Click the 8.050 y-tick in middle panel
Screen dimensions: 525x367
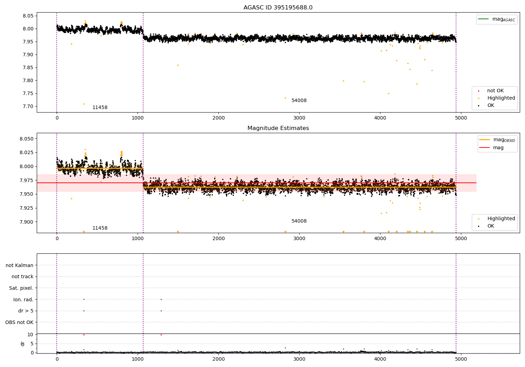[27, 139]
